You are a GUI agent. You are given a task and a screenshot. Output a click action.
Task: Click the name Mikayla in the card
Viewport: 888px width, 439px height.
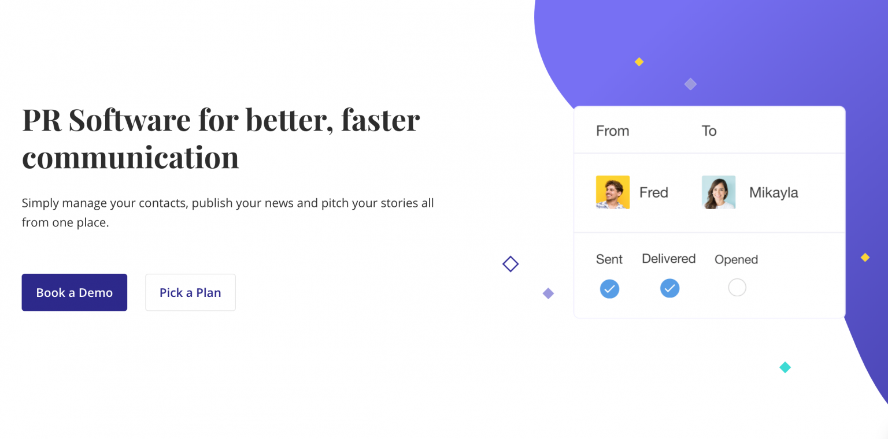tap(774, 192)
